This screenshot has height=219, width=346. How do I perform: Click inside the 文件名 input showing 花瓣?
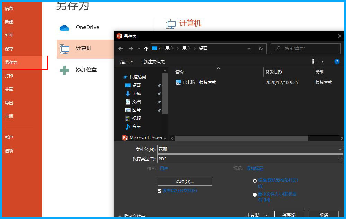tap(225, 149)
